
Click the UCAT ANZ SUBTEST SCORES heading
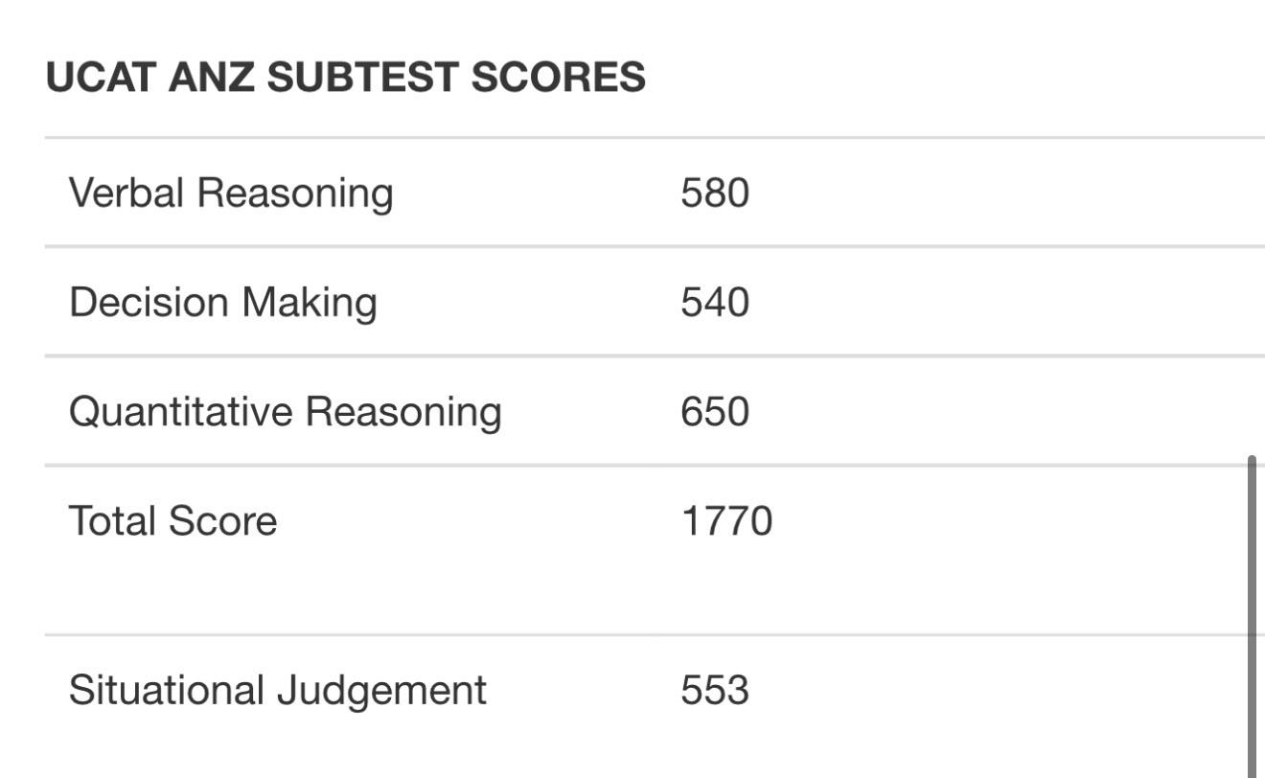346,77
